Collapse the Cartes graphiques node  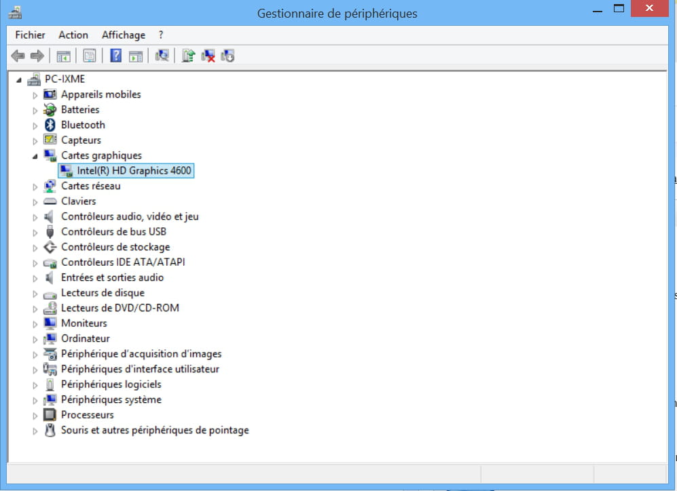[x=35, y=157]
